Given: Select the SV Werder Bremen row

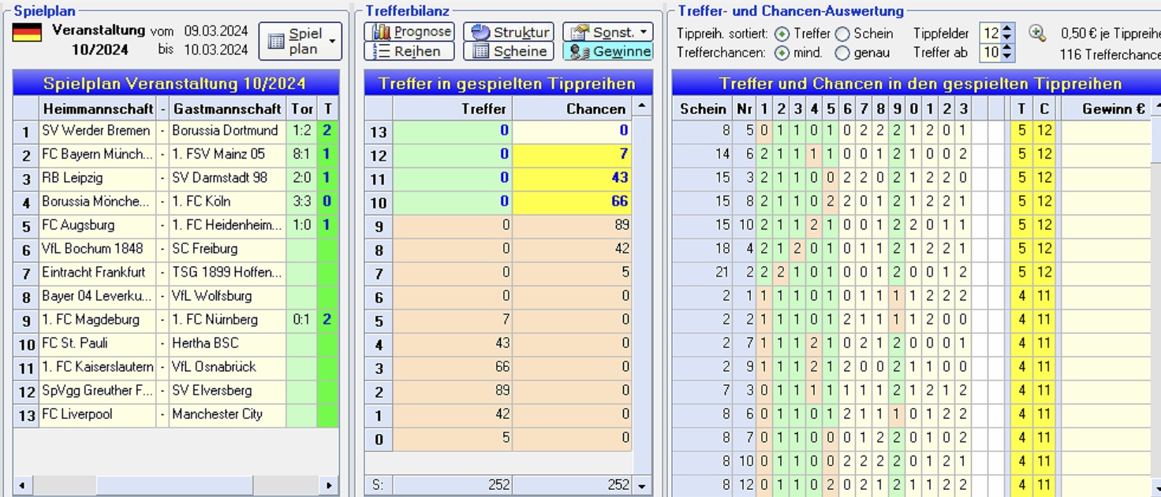Looking at the screenshot, I should (176, 131).
